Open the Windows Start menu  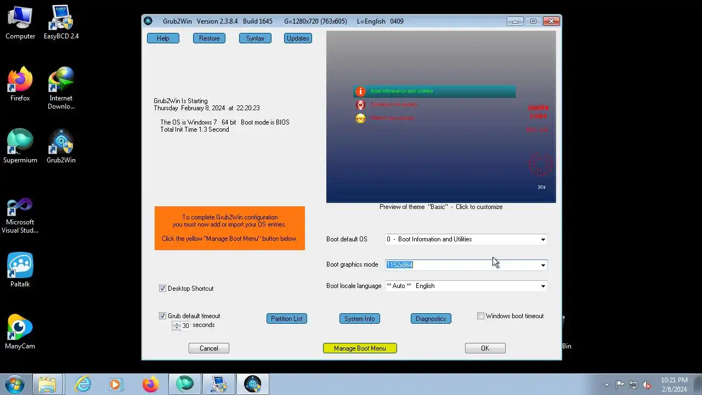14,384
